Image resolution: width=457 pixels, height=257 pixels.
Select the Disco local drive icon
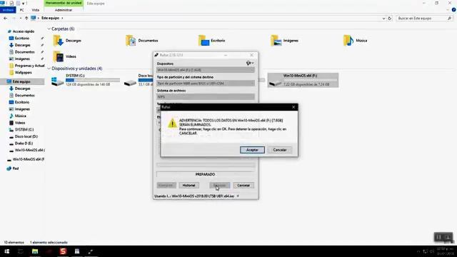(130, 83)
